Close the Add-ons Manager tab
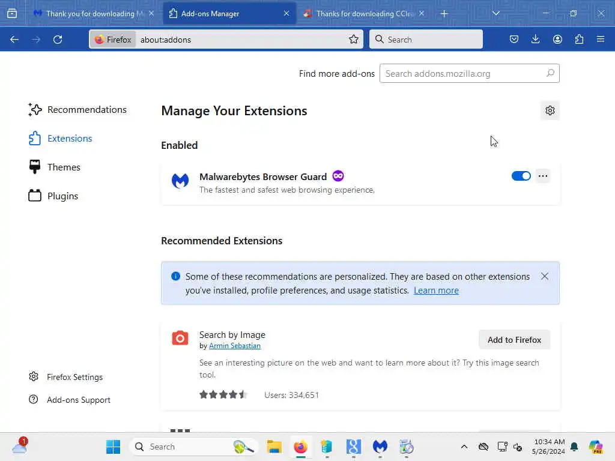 pos(286,13)
